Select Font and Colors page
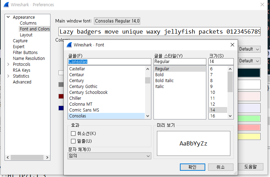This screenshot has width=270, height=177. coord(34,29)
